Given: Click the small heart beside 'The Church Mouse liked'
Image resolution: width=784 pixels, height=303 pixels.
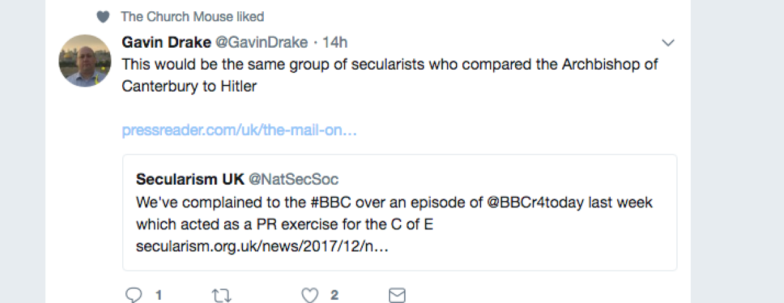Looking at the screenshot, I should (103, 17).
